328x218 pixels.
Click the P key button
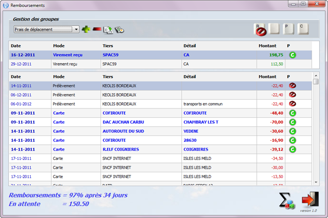point(288,29)
